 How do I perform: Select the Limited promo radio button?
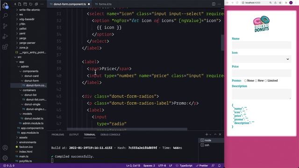pyautogui.click(x=266, y=81)
